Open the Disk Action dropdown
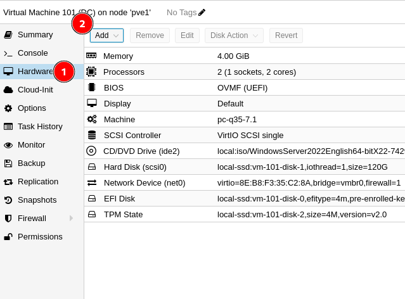 point(234,35)
